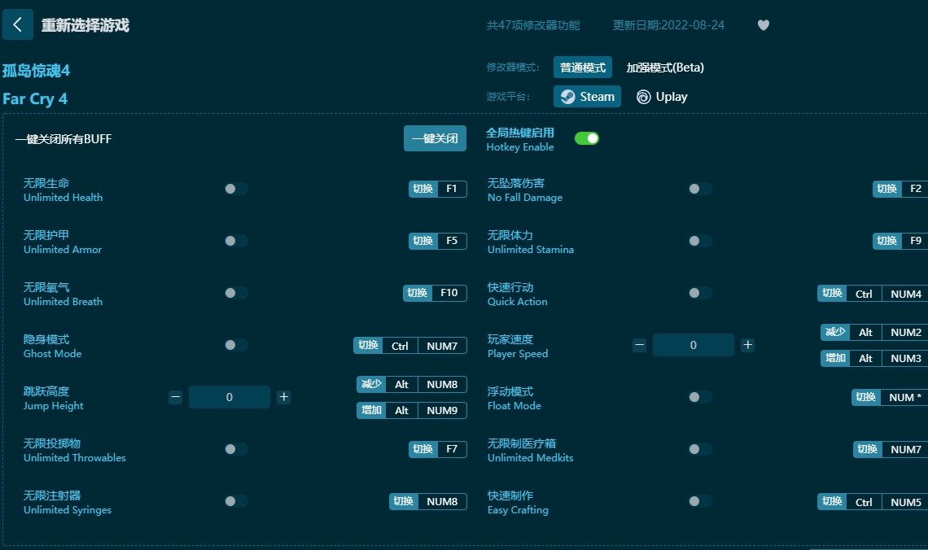
Task: Click the Far Cry 4 game title
Action: point(35,98)
